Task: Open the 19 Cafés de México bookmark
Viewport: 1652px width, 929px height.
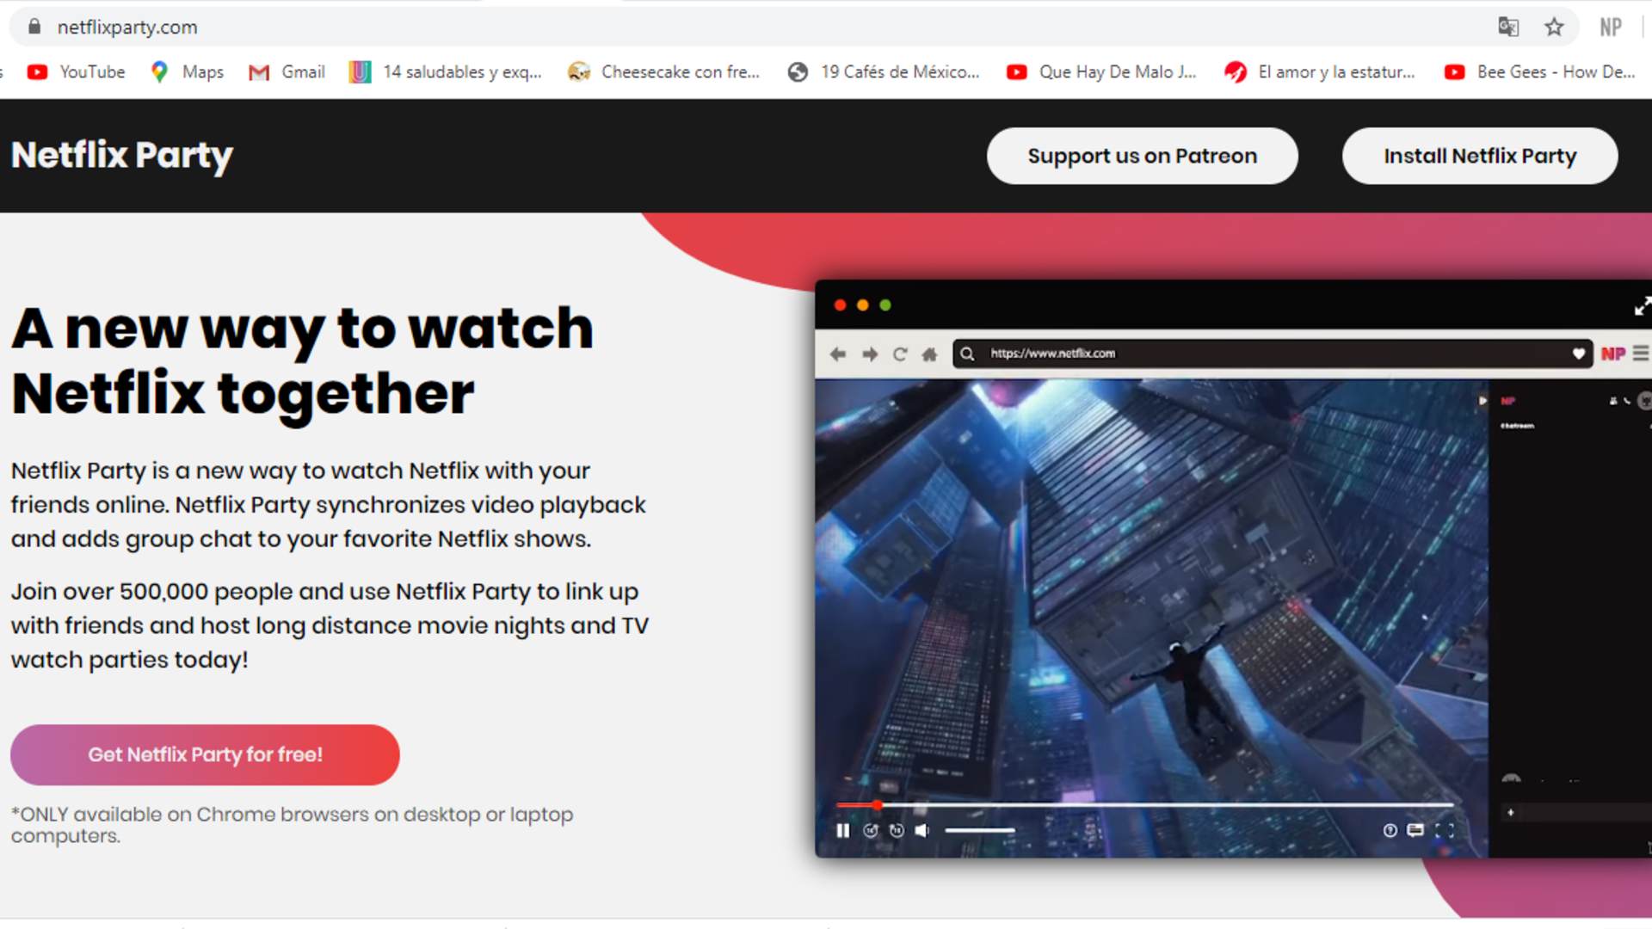Action: 884,72
